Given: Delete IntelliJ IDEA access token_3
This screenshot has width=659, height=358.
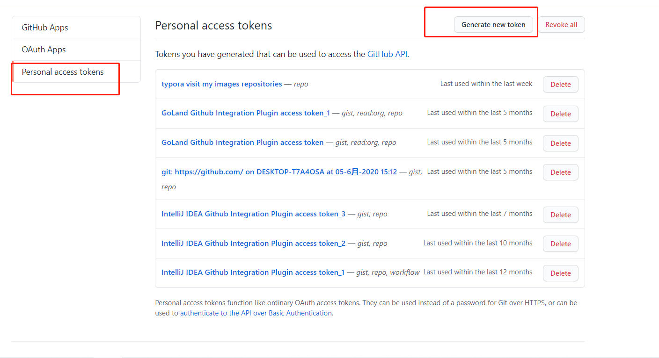Looking at the screenshot, I should click(x=560, y=215).
